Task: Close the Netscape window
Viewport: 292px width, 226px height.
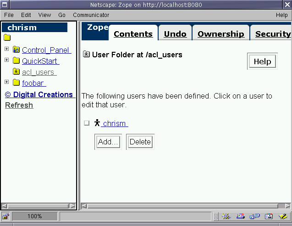Action: pyautogui.click(x=287, y=5)
